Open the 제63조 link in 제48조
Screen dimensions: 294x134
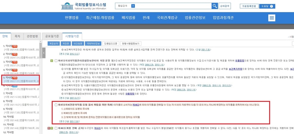[x=97, y=128]
